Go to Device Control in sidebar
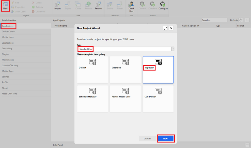 tap(8, 31)
